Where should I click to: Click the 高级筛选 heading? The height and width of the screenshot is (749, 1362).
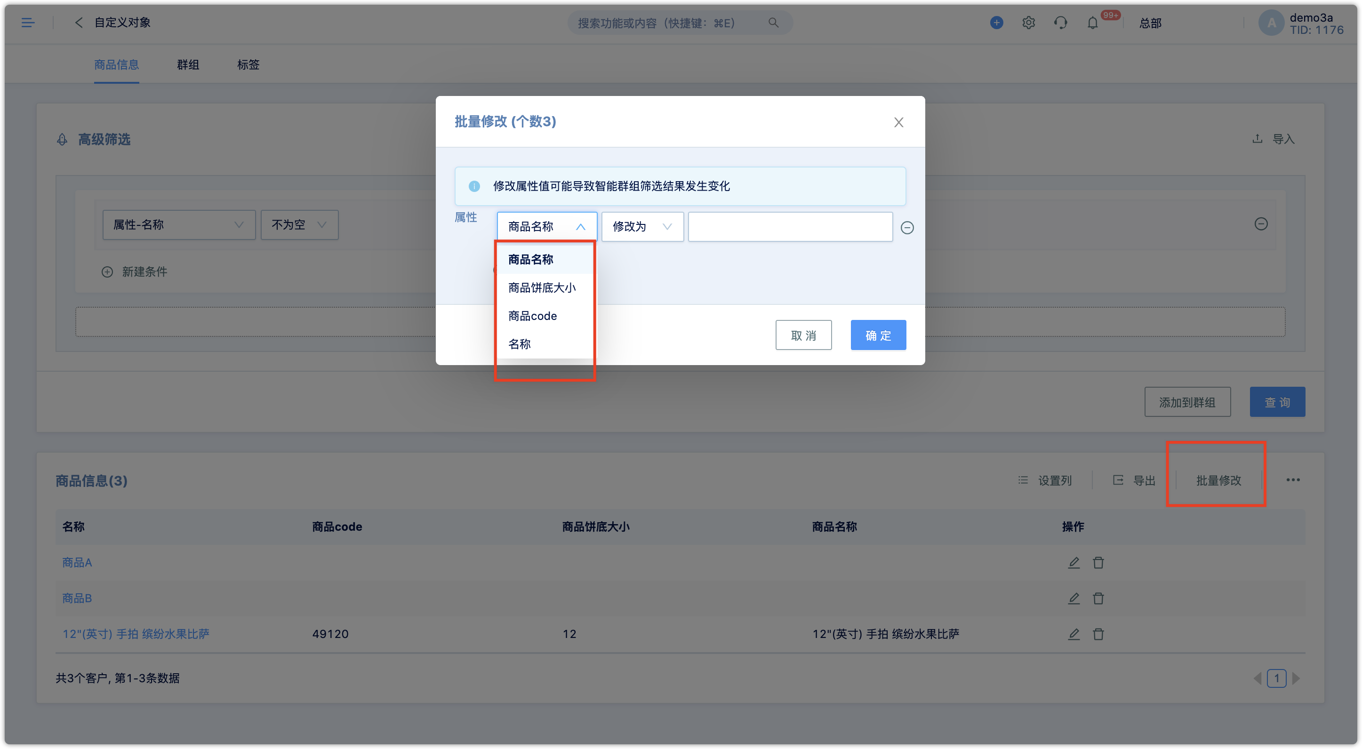tap(104, 140)
